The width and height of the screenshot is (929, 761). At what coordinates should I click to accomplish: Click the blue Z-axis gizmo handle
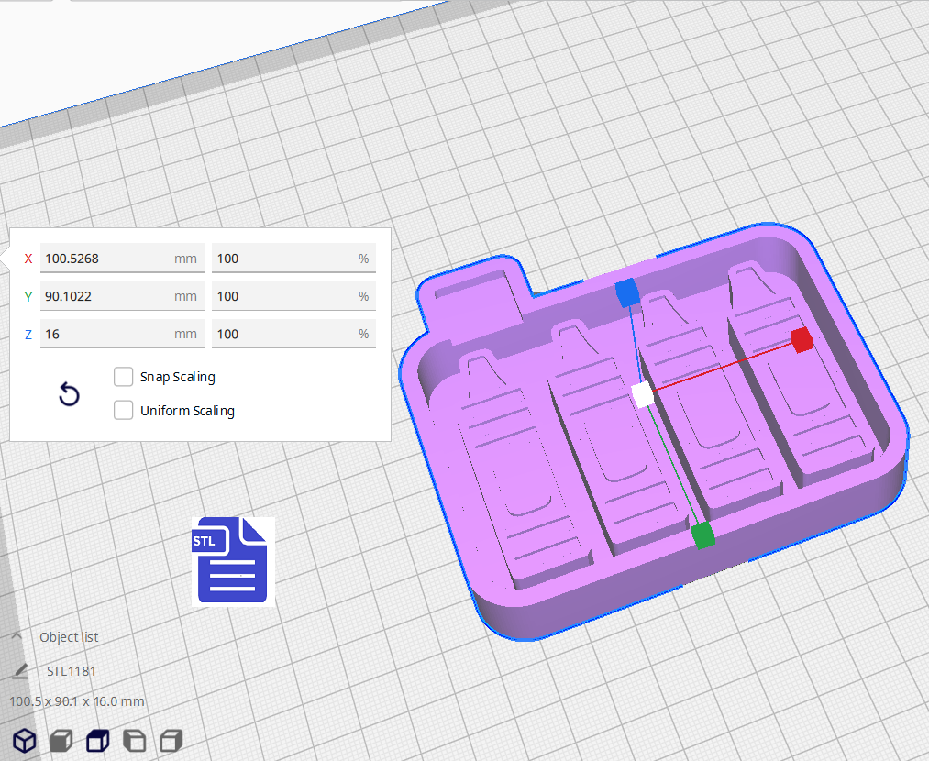[626, 292]
